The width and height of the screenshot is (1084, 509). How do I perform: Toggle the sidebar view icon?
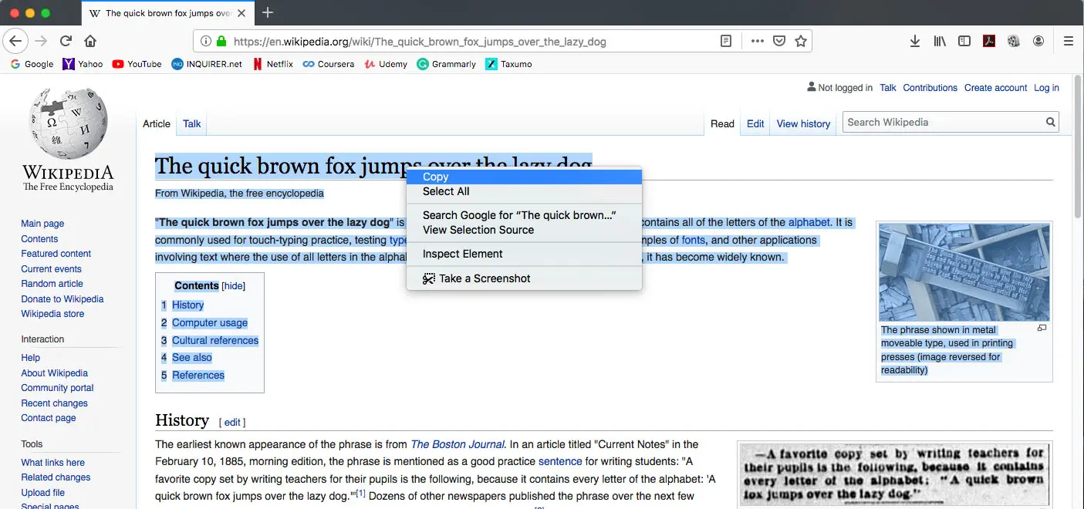[964, 42]
